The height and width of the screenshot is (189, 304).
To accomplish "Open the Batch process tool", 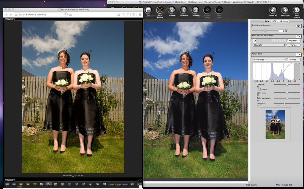I will [296, 10].
